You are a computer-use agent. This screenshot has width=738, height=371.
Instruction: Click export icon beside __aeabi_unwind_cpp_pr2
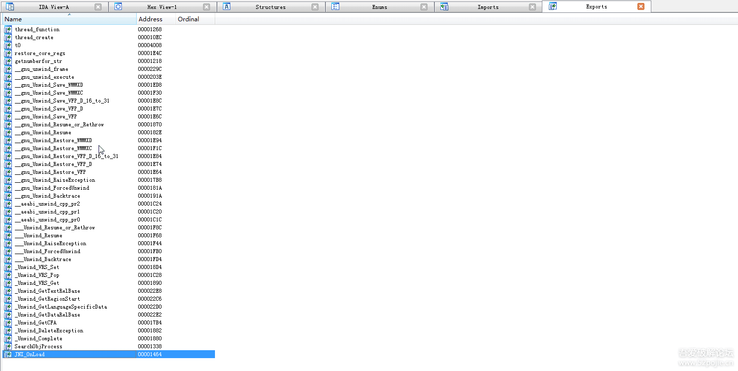[x=8, y=204]
